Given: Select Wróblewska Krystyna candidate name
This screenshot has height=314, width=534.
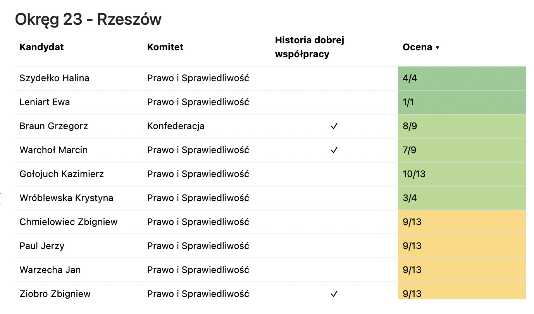Looking at the screenshot, I should coord(66,198).
